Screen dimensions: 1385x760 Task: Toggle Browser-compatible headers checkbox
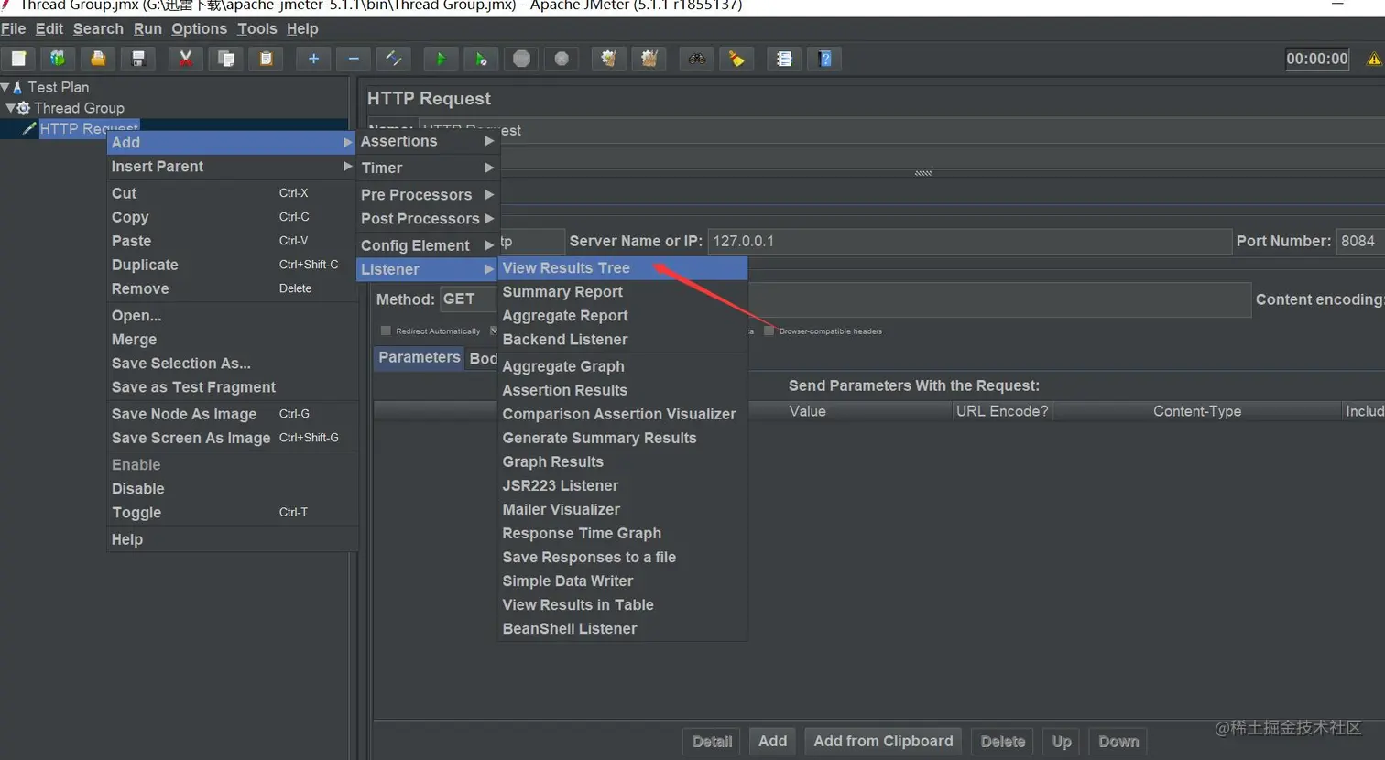(769, 331)
